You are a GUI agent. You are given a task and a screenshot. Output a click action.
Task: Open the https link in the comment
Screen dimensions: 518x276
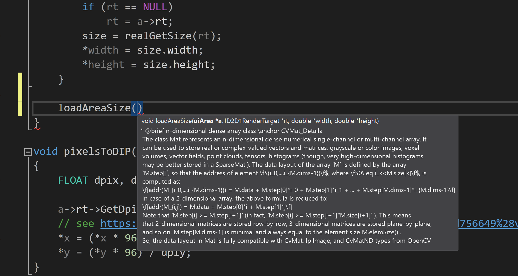pos(118,223)
